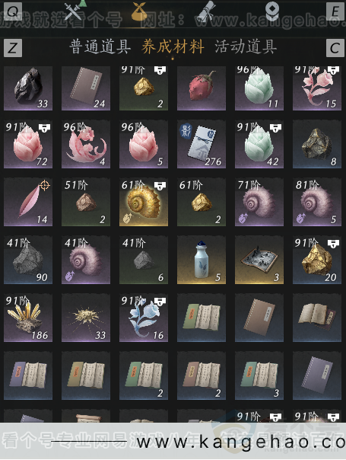Select the pouch bag category icon

pyautogui.click(x=139, y=11)
